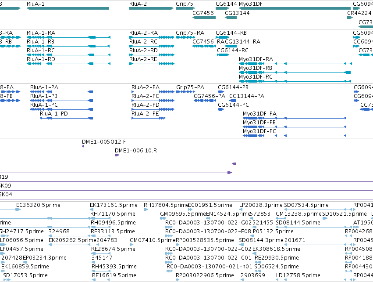Image resolution: width=373 pixels, height=282 pixels.
Task: Select the Myo31DF-PB protein glyph
Action: tap(295, 127)
